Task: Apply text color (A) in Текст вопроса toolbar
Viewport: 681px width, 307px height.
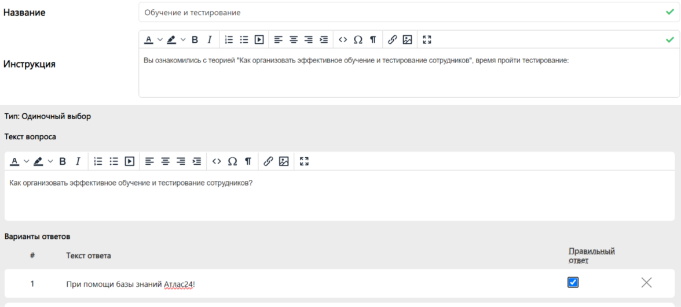Action: 15,161
